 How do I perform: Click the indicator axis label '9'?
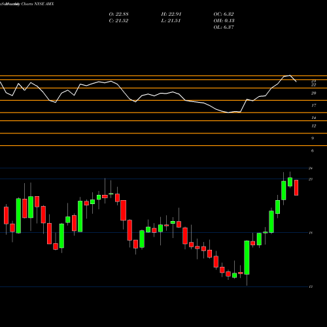[313, 139]
